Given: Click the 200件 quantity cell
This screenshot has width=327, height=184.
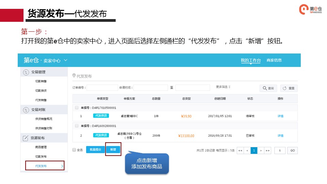Looking at the screenshot, I should point(156,136).
